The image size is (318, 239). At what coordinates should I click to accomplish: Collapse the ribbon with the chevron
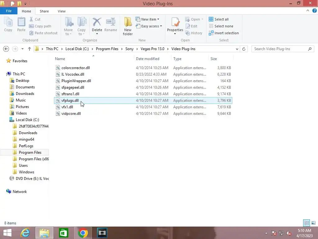point(308,11)
